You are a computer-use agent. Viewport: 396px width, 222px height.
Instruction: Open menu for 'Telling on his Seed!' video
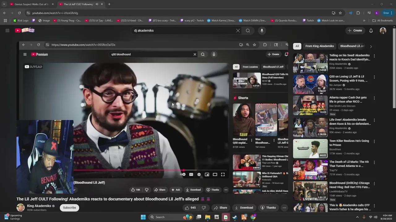click(x=374, y=56)
